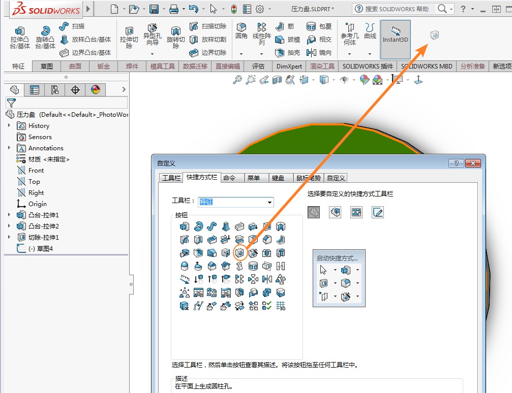This screenshot has width=512, height=393.
Task: Click the 搜索 SOLIDWORKS 帮助 search box
Action: point(397,9)
